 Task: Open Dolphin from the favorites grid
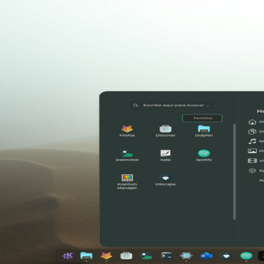click(x=204, y=131)
